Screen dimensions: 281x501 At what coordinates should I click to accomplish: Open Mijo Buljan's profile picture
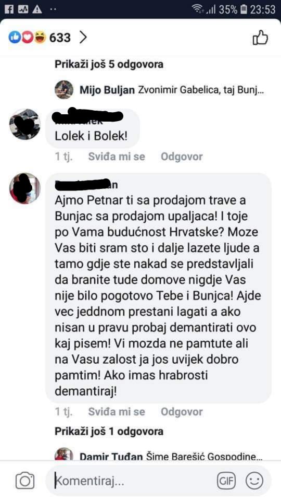pos(64,90)
